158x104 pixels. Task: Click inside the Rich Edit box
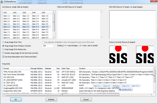[132, 25]
